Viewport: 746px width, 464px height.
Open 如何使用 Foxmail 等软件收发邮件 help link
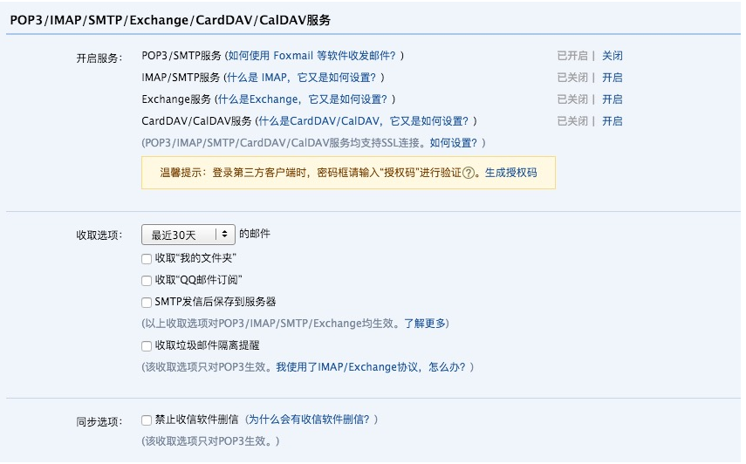pyautogui.click(x=312, y=56)
